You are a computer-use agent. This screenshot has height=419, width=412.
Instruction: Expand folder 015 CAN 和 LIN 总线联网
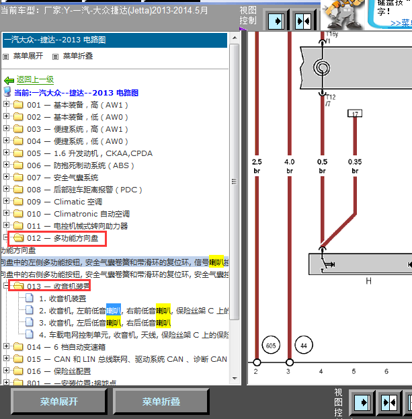[7, 358]
